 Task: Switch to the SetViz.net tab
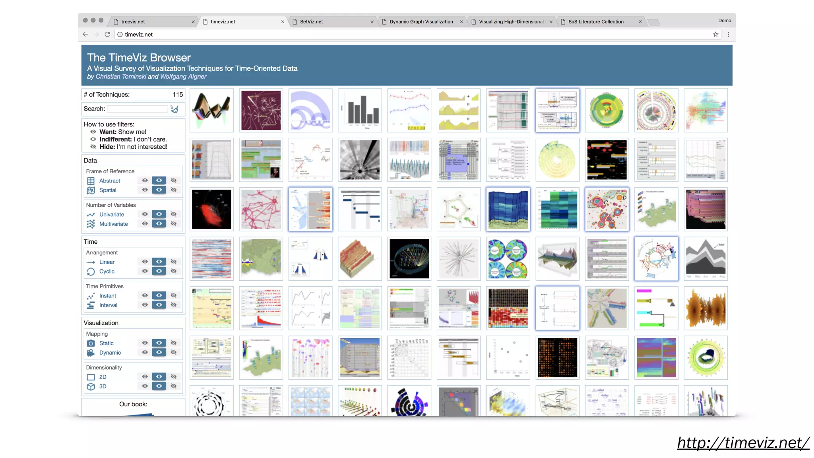[x=332, y=21]
